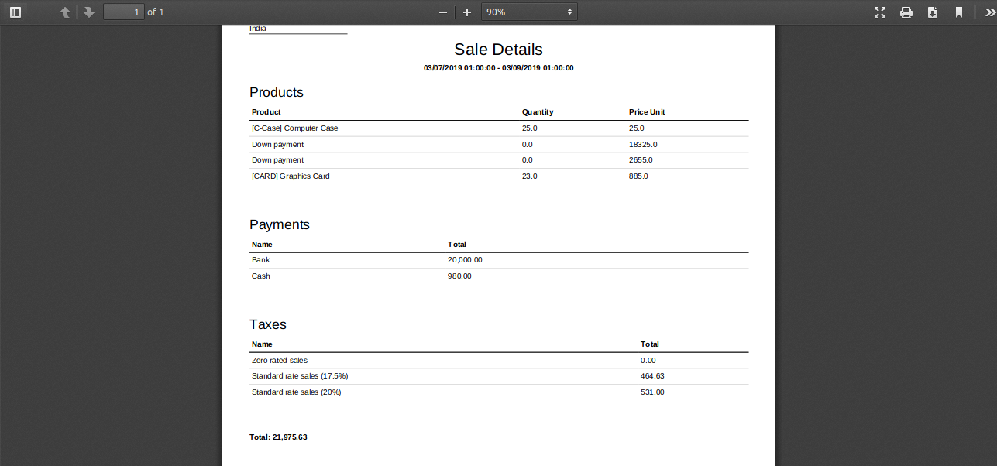Open the 90% zoom level dropdown

click(x=529, y=12)
